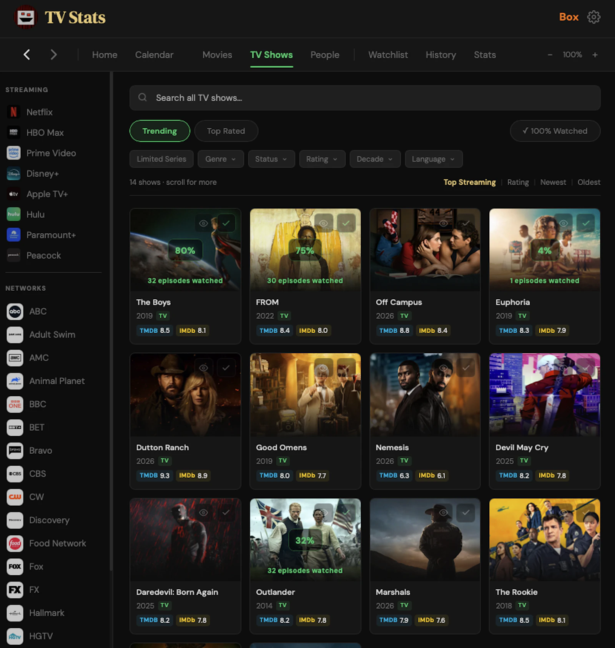
Task: Toggle watchlist eye on Daredevil: Born Again
Action: [x=203, y=513]
